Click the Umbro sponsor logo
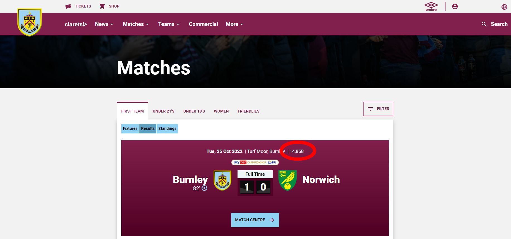The width and height of the screenshot is (511, 239). 431,6
